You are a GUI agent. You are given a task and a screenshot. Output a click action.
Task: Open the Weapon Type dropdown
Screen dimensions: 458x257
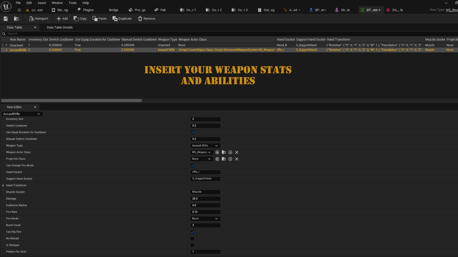pos(205,146)
